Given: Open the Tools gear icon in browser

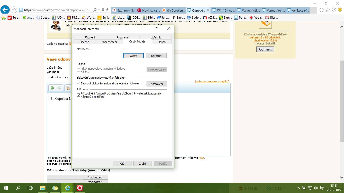Looking at the screenshot, I should pyautogui.click(x=334, y=10).
